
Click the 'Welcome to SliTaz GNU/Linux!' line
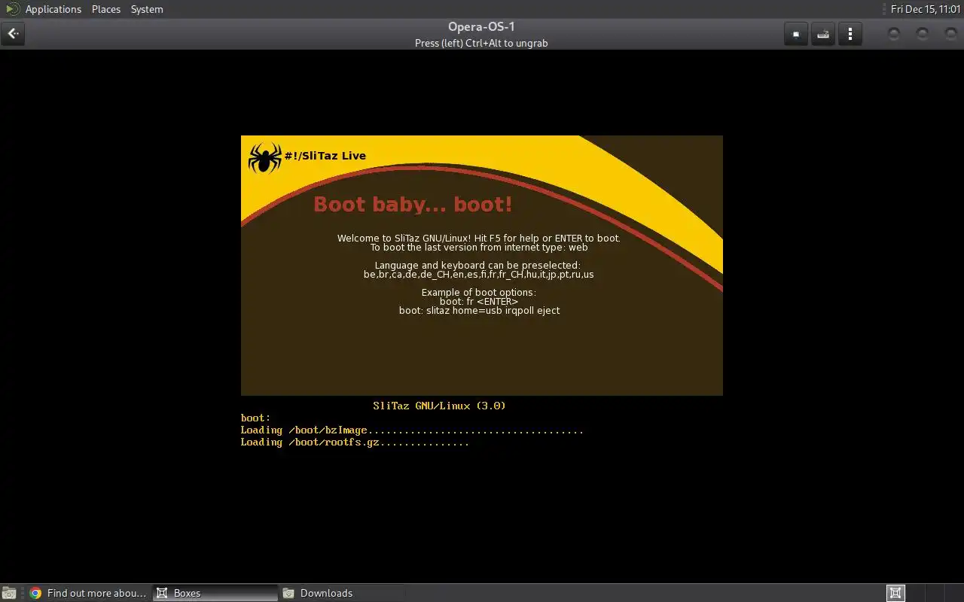[479, 239]
